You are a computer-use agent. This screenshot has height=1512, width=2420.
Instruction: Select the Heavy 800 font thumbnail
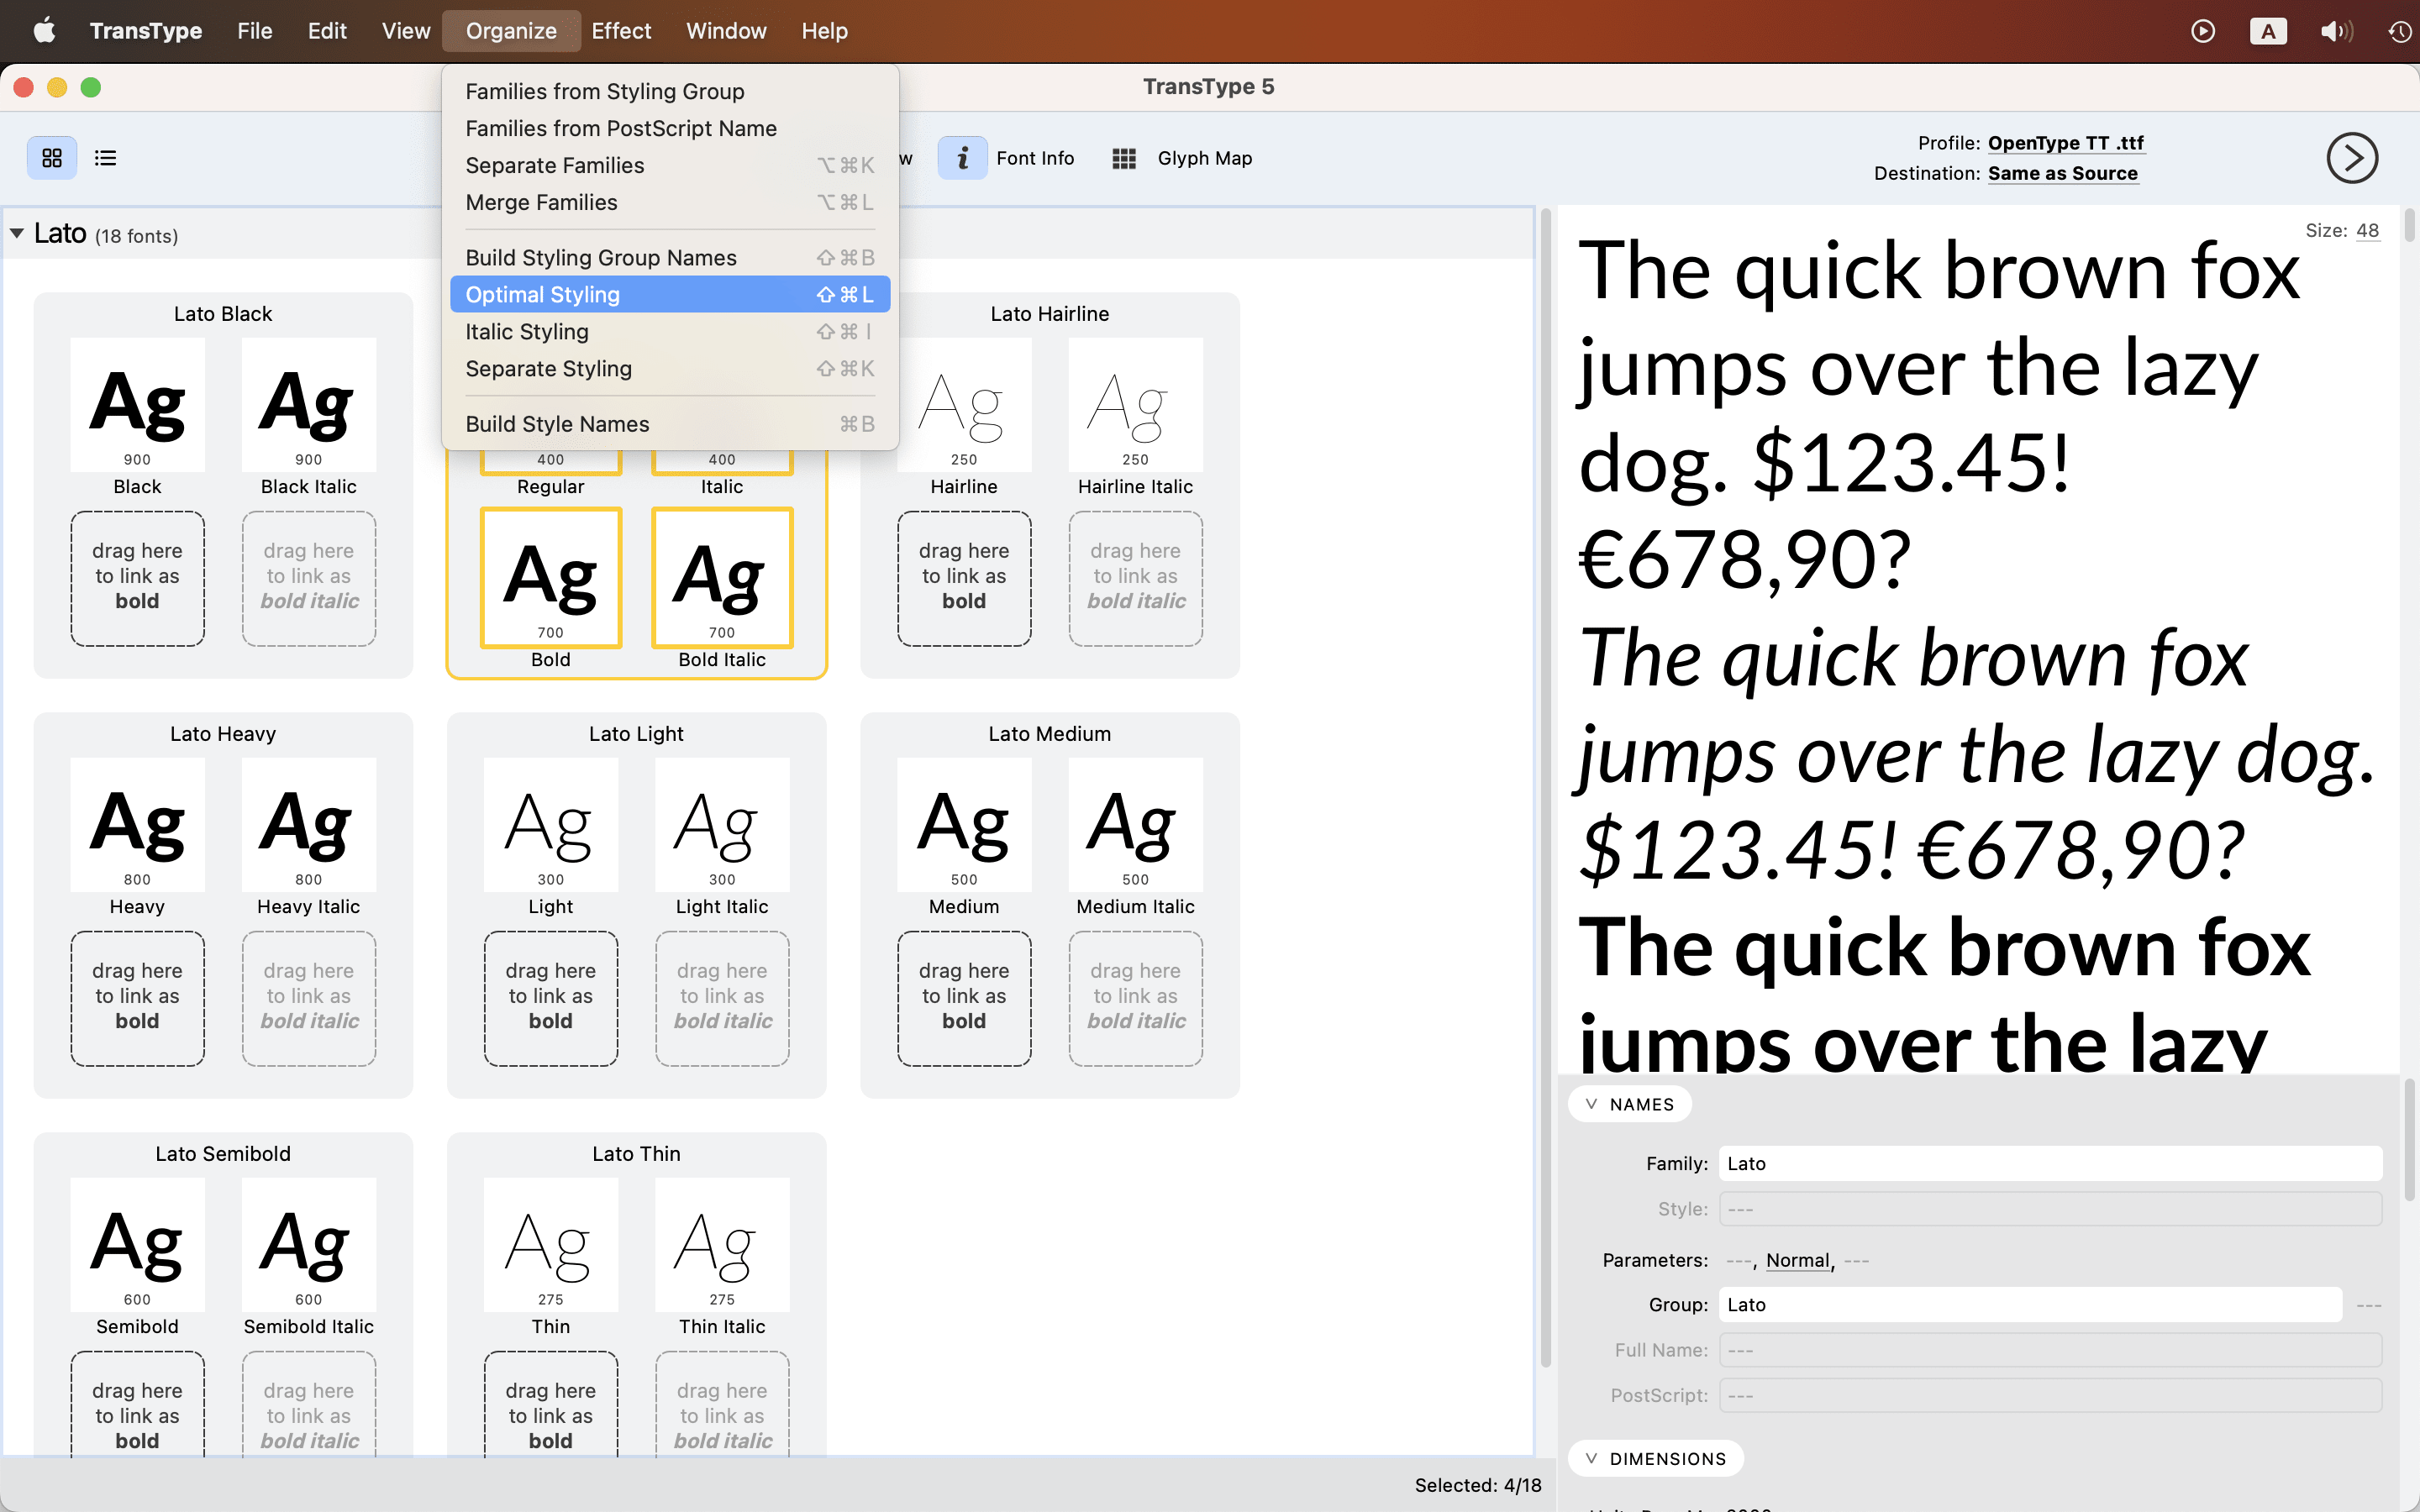click(x=137, y=824)
